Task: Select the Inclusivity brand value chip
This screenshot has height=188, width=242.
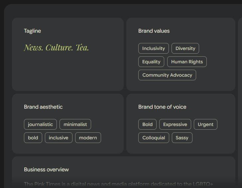Action: (154, 48)
